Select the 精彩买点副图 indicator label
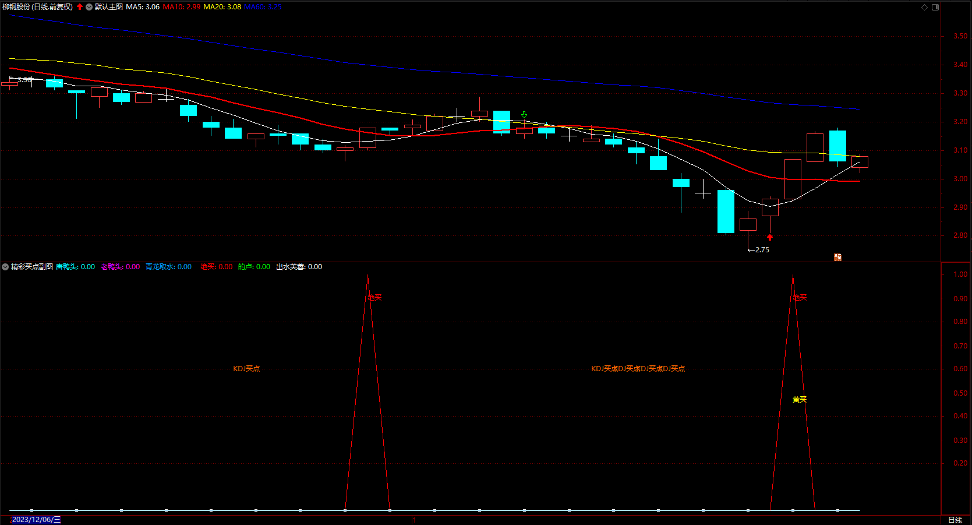972x525 pixels. click(x=32, y=267)
